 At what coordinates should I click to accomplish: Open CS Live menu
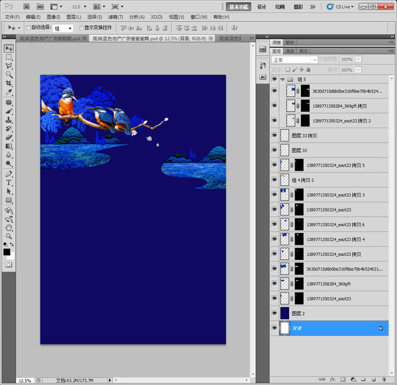click(x=340, y=7)
